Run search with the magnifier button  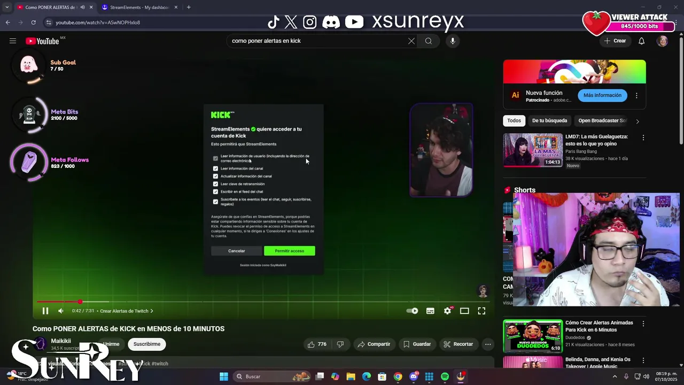pos(429,41)
